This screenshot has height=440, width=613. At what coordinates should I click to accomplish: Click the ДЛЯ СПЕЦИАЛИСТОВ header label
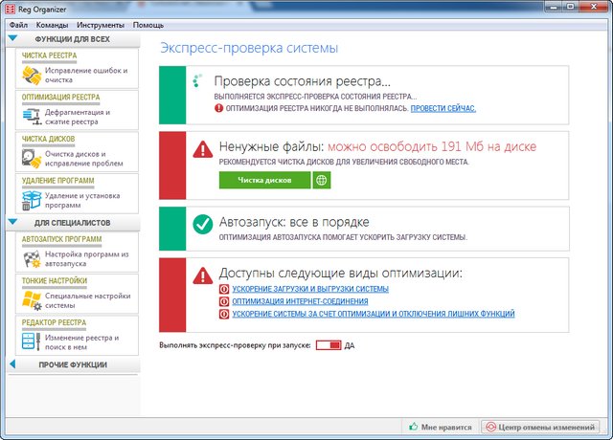point(73,223)
